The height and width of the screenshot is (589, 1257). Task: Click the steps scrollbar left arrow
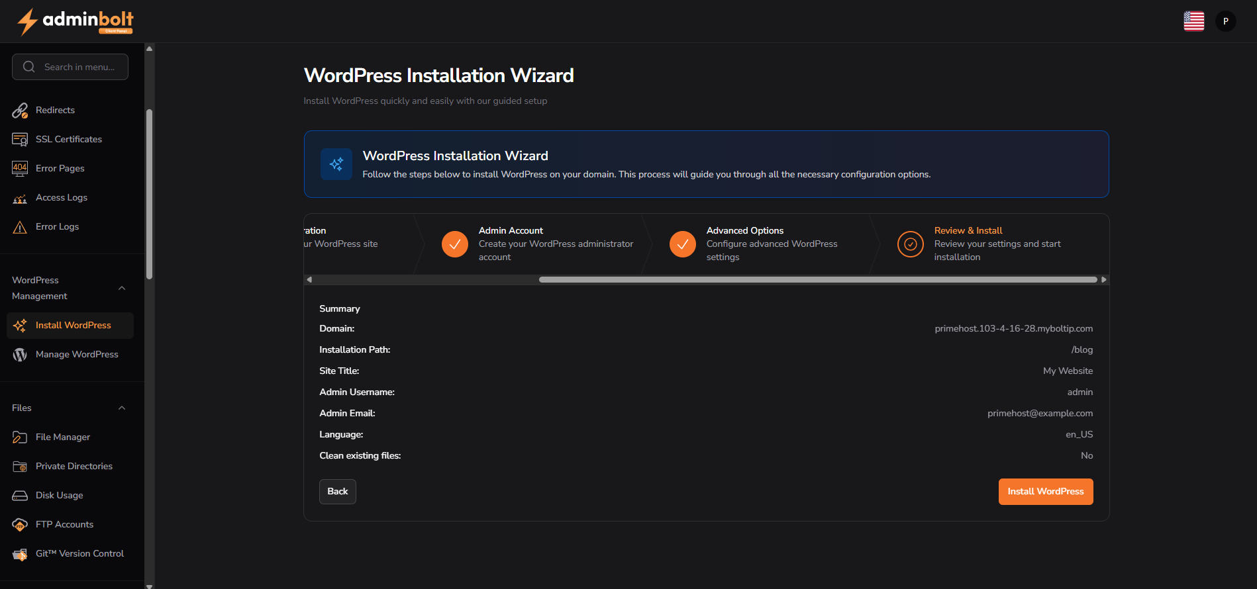click(309, 280)
